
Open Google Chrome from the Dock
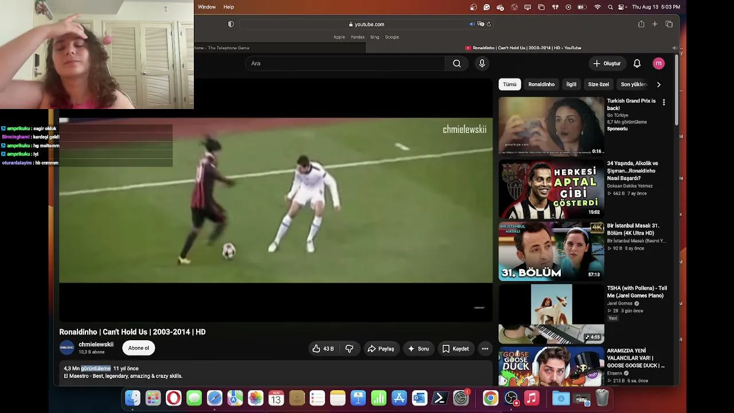(490, 398)
